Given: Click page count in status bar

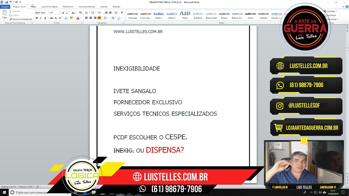Looking at the screenshot, I should click(9, 187).
